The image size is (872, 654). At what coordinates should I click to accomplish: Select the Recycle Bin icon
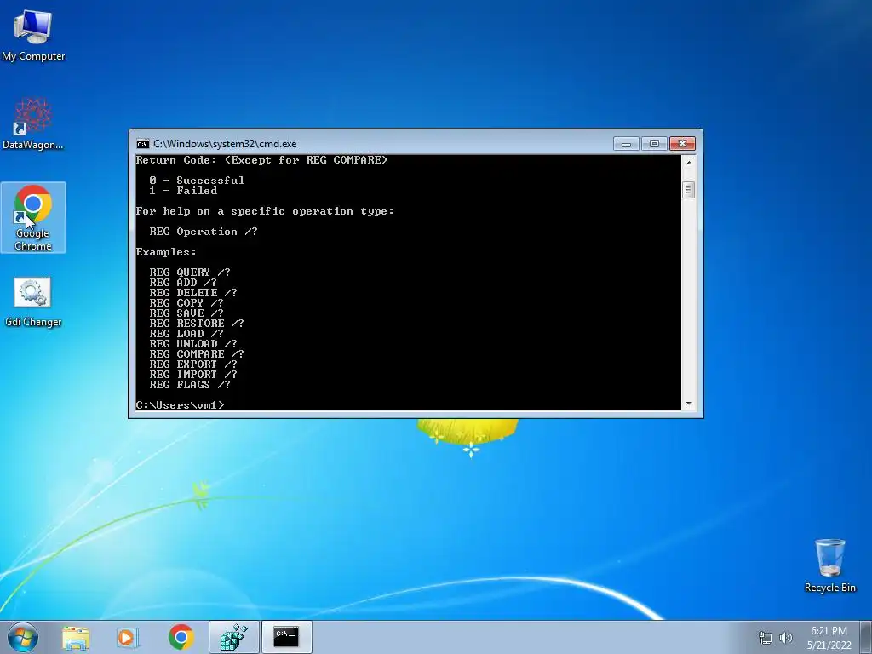click(x=829, y=565)
